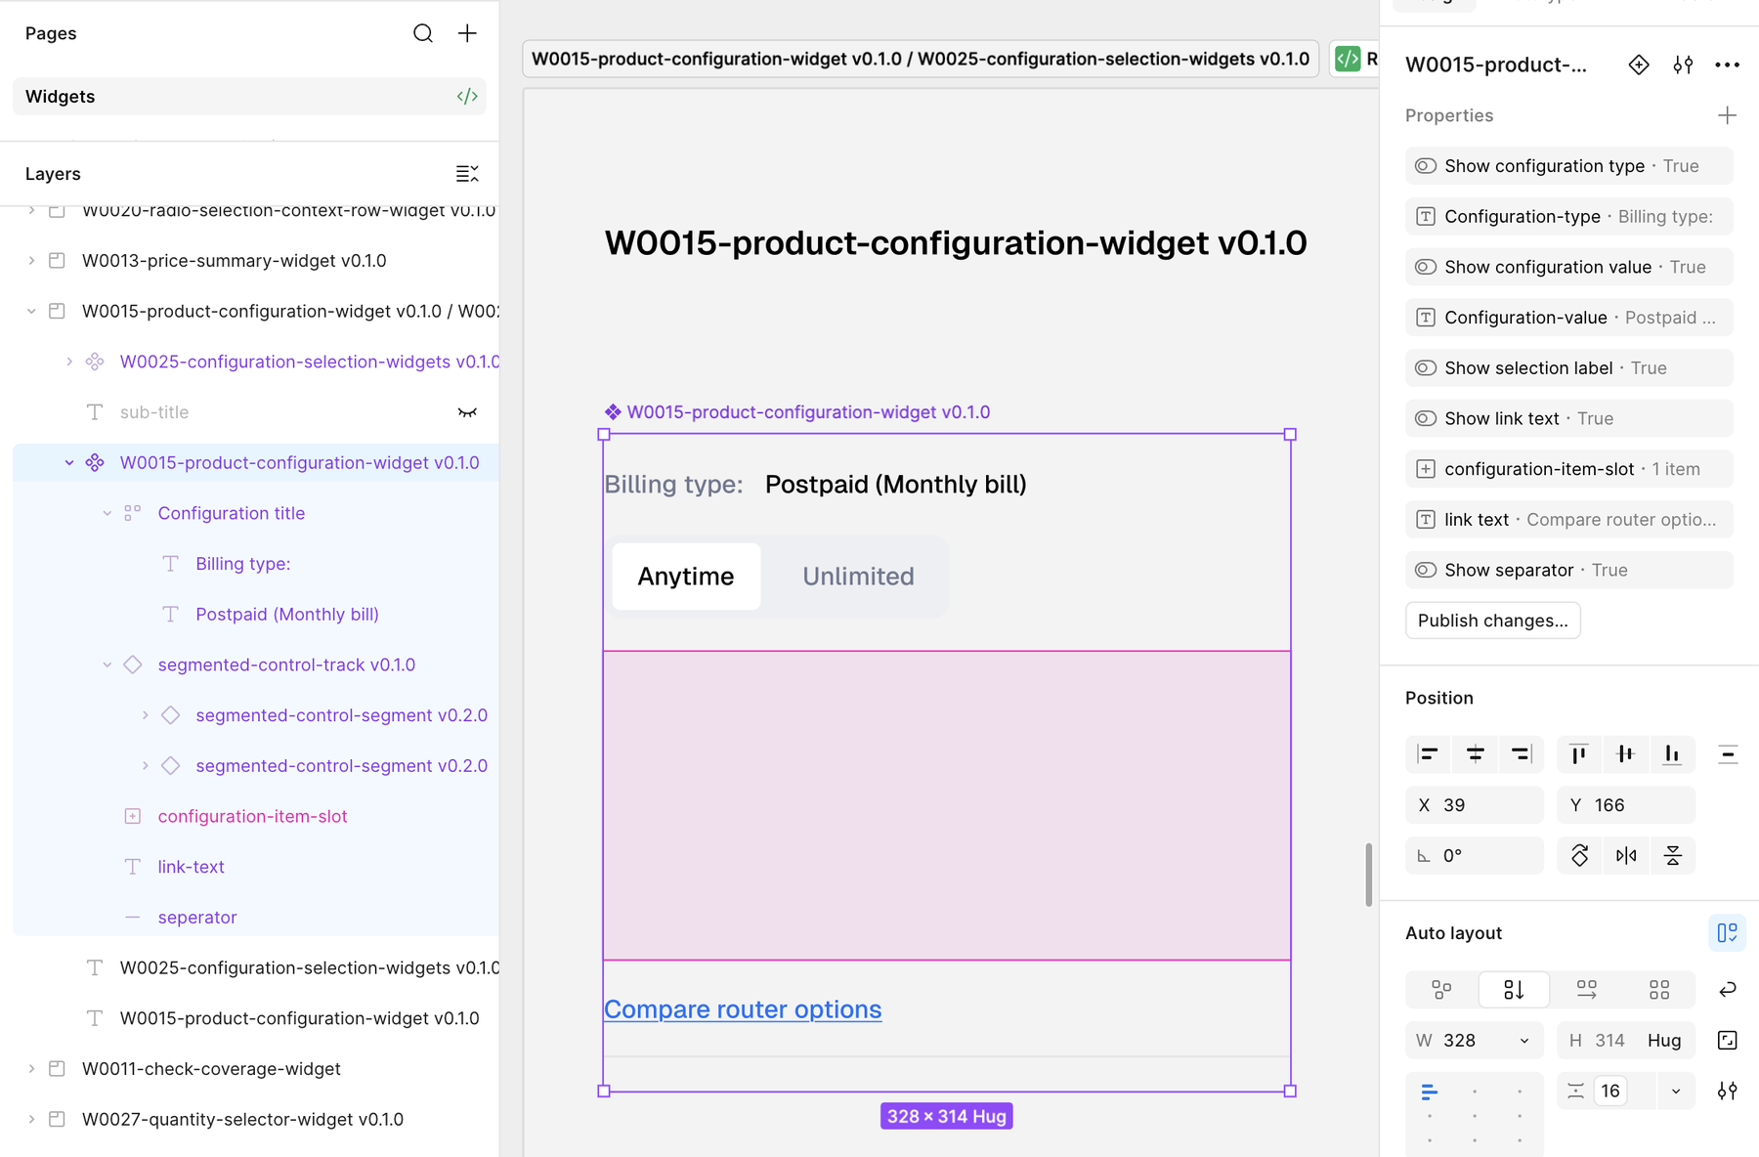Collapse the W0015 / W0025 frame layer
This screenshot has width=1759, height=1157.
(x=31, y=312)
